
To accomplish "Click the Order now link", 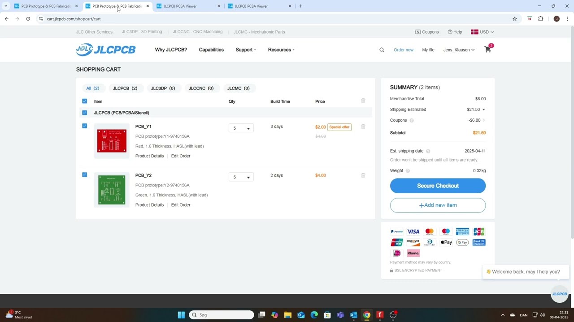I will click(x=404, y=50).
